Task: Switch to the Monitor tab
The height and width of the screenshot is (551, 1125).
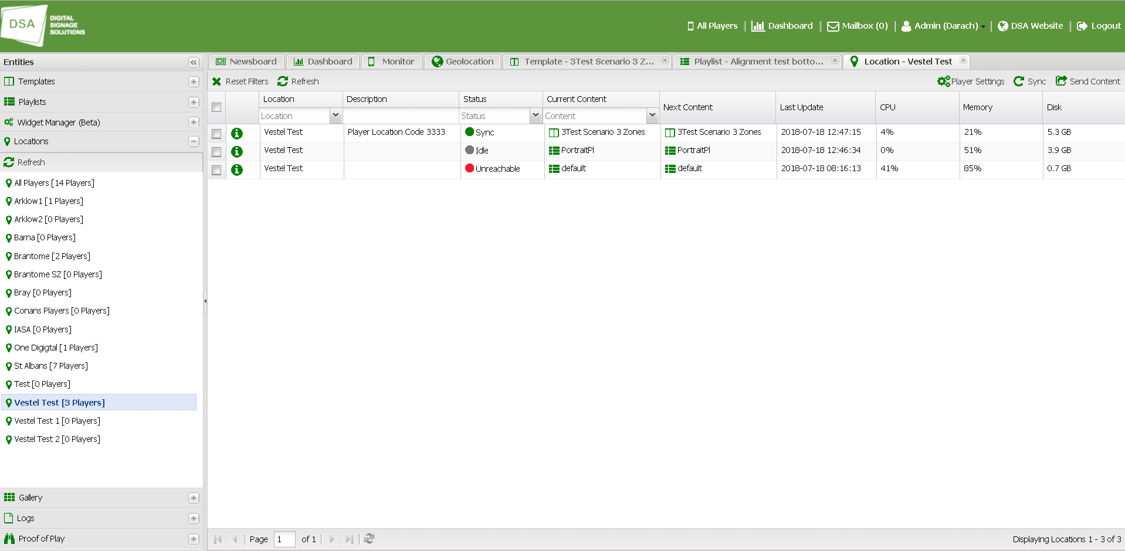Action: pos(392,62)
